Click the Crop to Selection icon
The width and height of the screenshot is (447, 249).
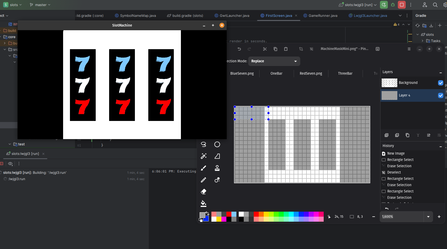click(x=301, y=49)
